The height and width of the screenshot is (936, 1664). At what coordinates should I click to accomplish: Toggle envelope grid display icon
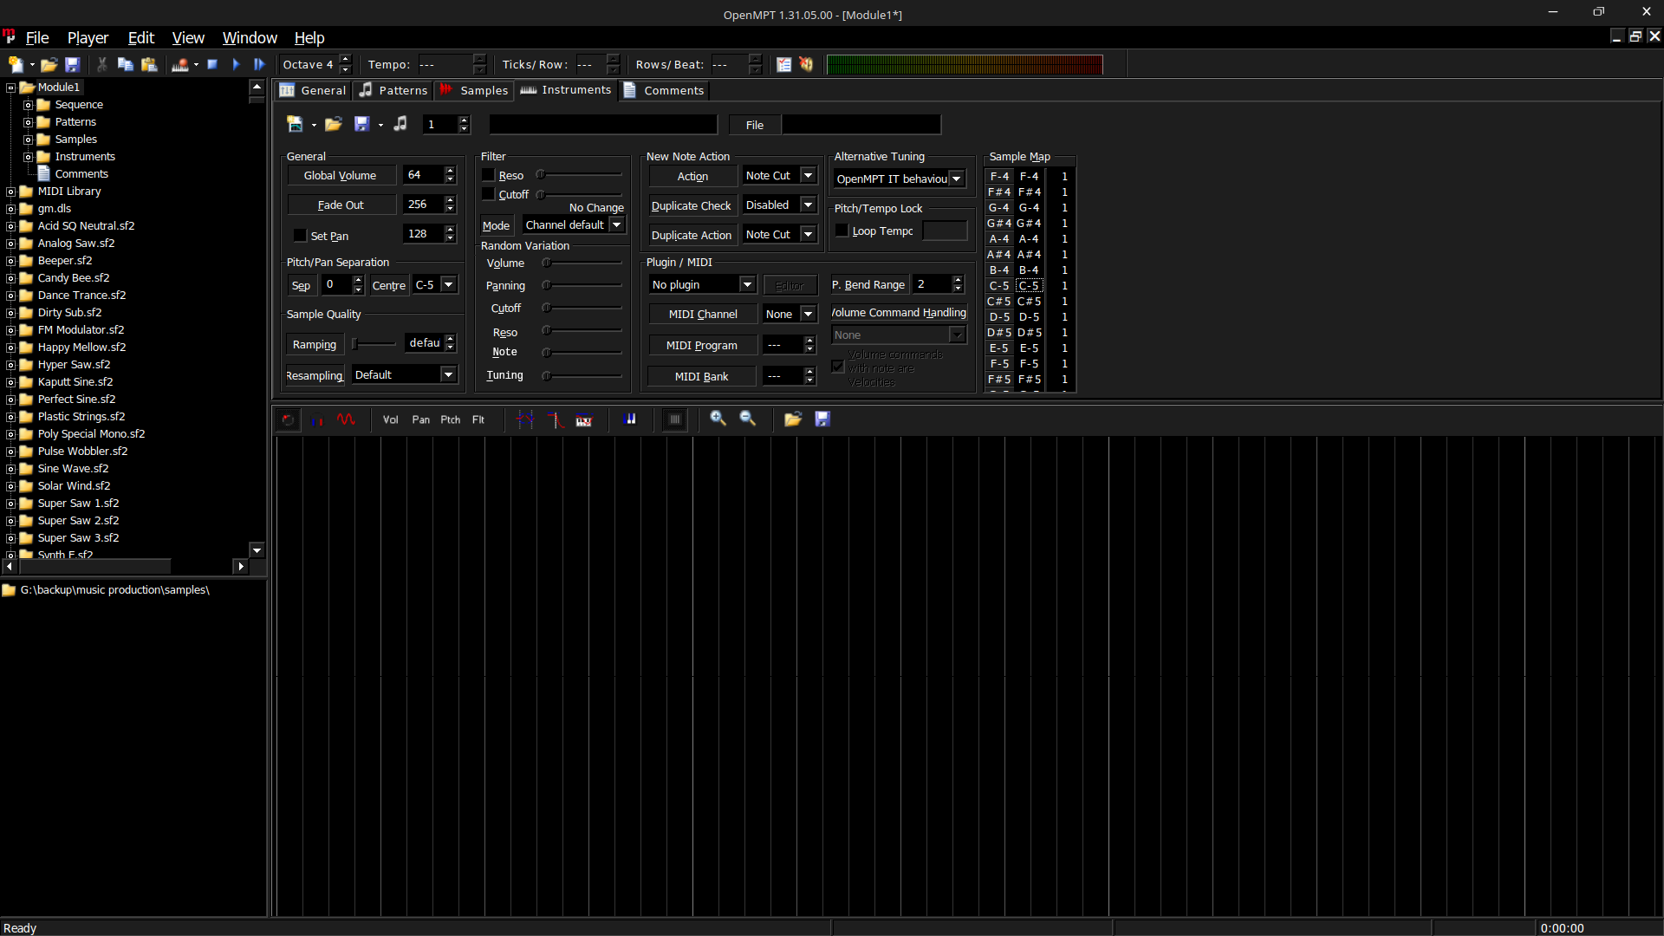coord(674,419)
